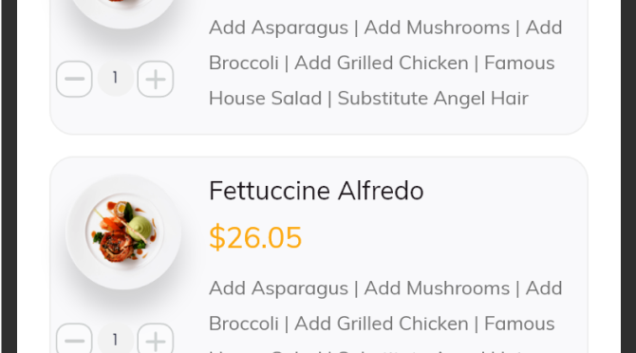The height and width of the screenshot is (353, 636).
Task: Increase Fettuccine Alfredo quantity with plus icon
Action: pyautogui.click(x=156, y=339)
